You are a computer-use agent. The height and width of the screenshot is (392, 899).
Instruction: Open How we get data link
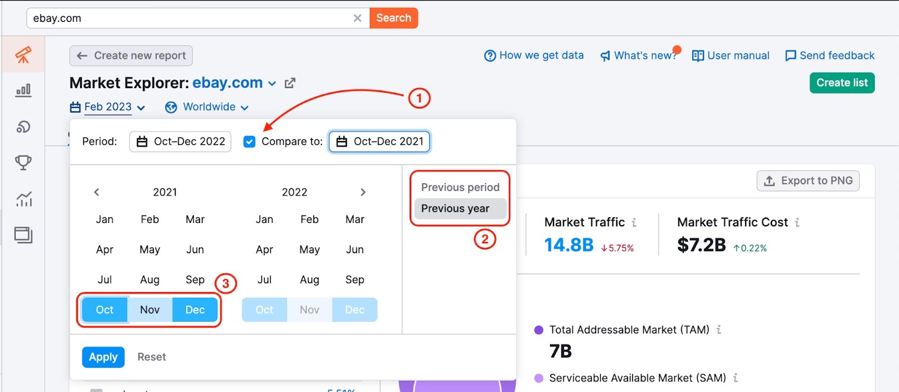tap(534, 56)
